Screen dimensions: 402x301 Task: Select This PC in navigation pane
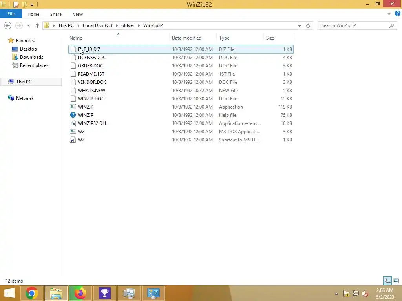click(x=24, y=82)
